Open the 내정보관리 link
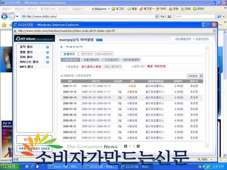Viewport: 227px width, 170px height. pyautogui.click(x=202, y=39)
